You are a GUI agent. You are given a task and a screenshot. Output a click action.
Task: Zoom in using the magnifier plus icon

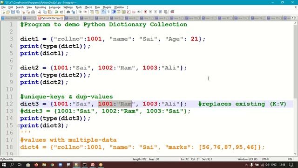80,12
